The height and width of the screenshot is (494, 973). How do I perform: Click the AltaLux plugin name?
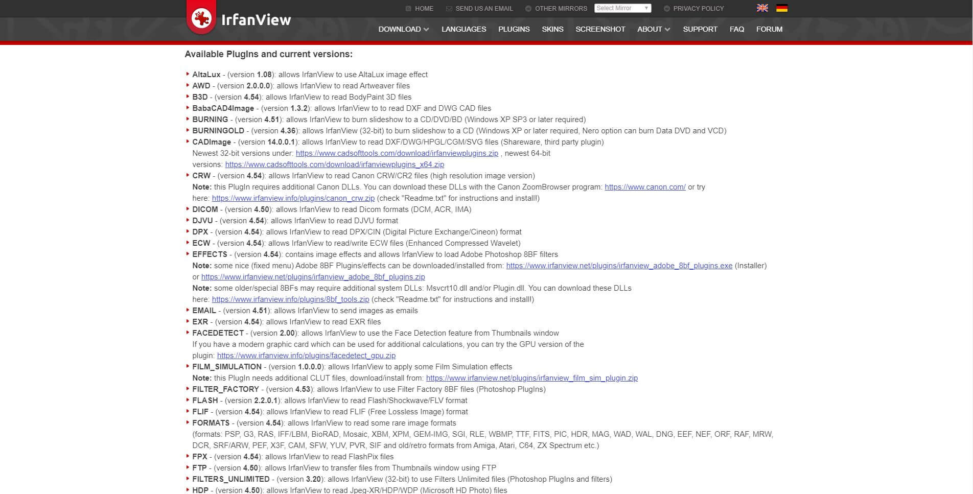coord(206,75)
